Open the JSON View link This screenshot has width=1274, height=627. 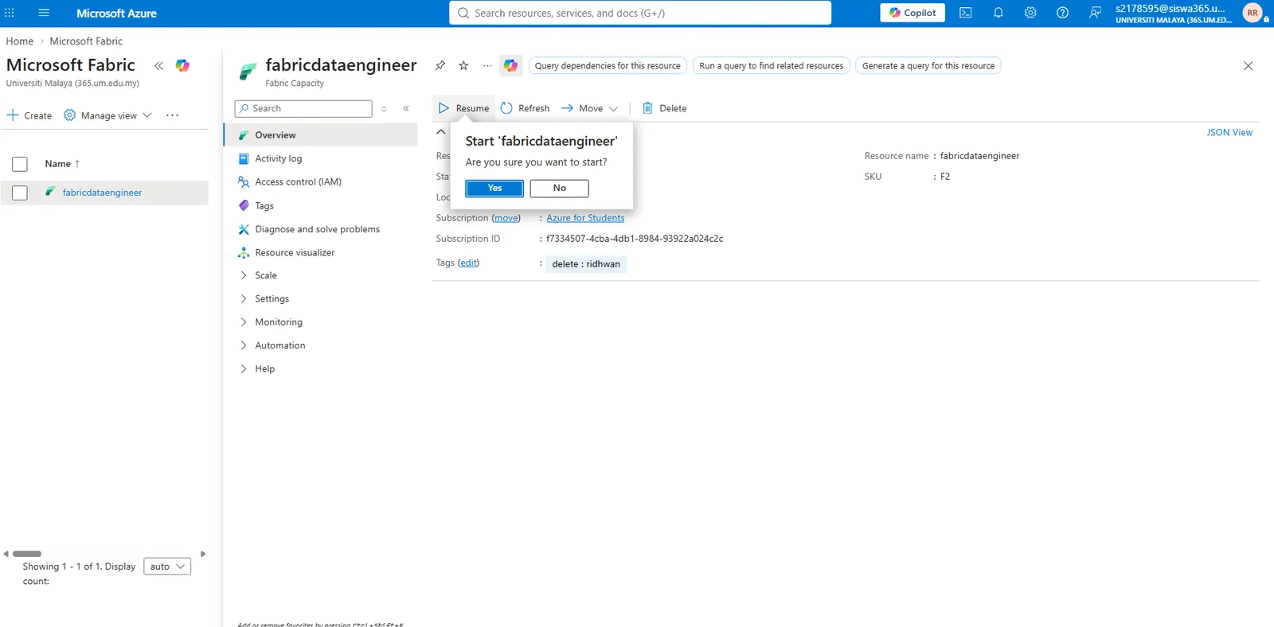1229,132
